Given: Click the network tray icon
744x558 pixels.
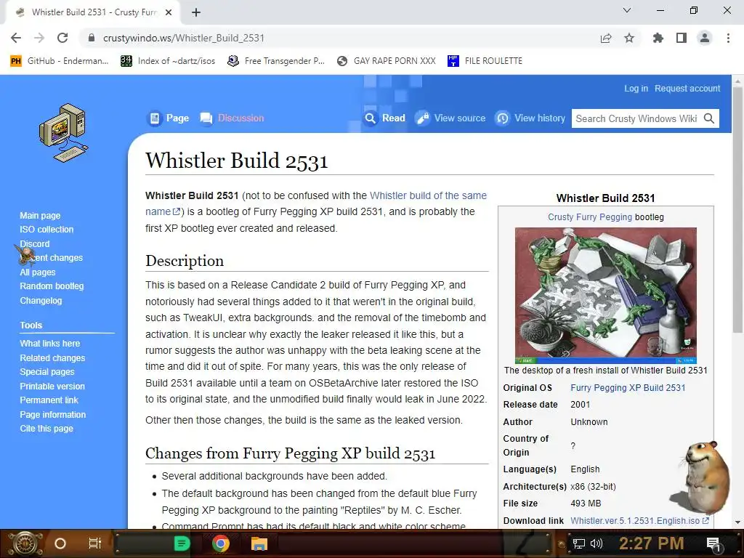Looking at the screenshot, I should pyautogui.click(x=579, y=543).
